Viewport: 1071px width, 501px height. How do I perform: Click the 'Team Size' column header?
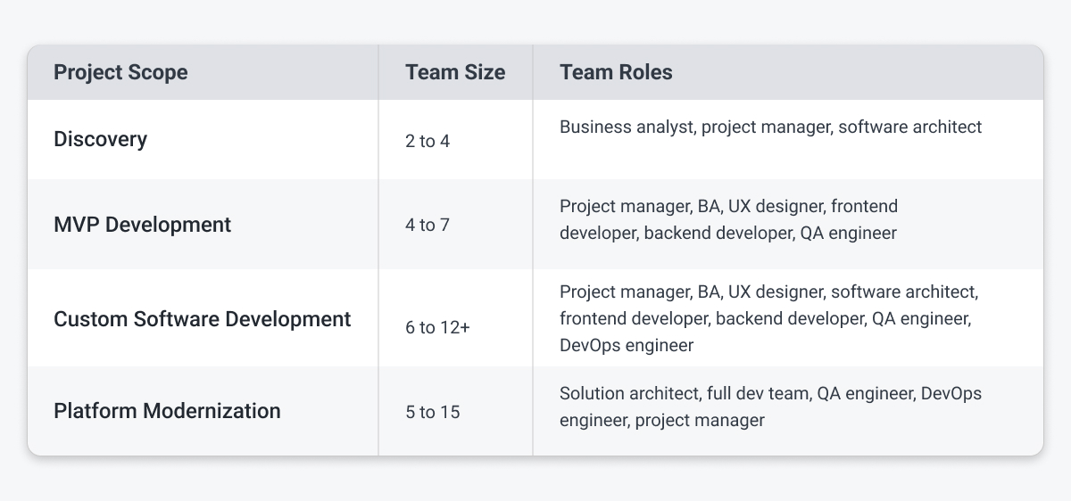455,72
